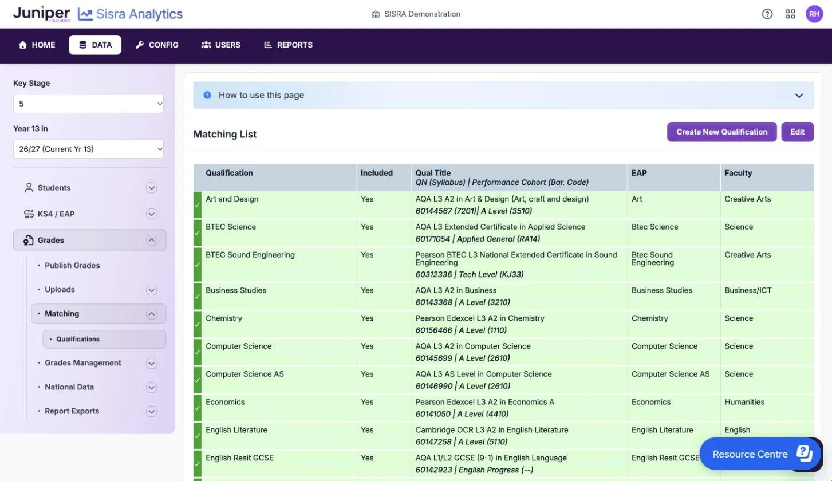Click the SISRA Demonstration school icon
Image resolution: width=832 pixels, height=481 pixels.
click(x=376, y=14)
